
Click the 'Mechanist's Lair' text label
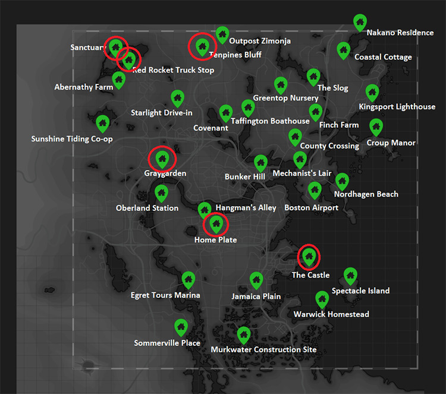pos(302,173)
